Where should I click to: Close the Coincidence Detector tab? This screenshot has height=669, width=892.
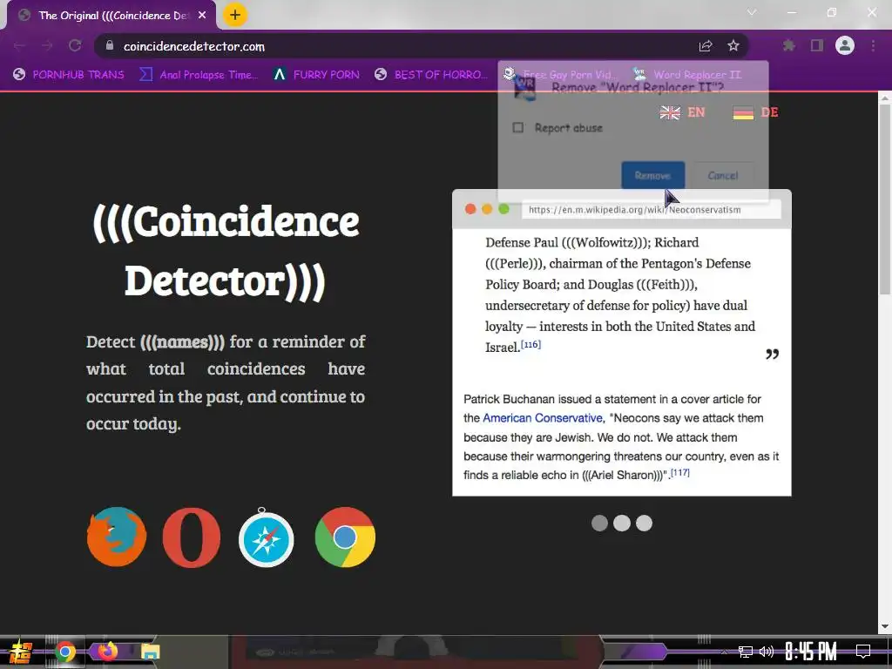click(x=202, y=16)
